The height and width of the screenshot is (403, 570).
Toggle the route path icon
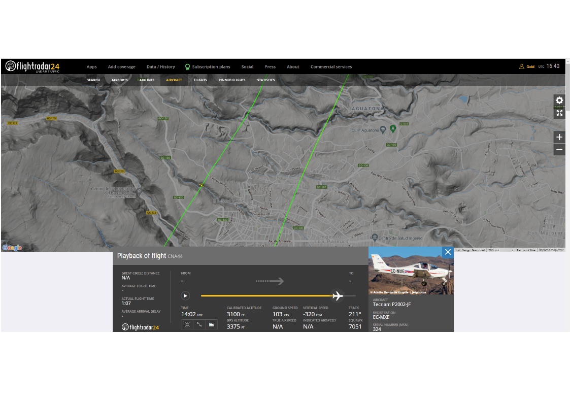[199, 324]
